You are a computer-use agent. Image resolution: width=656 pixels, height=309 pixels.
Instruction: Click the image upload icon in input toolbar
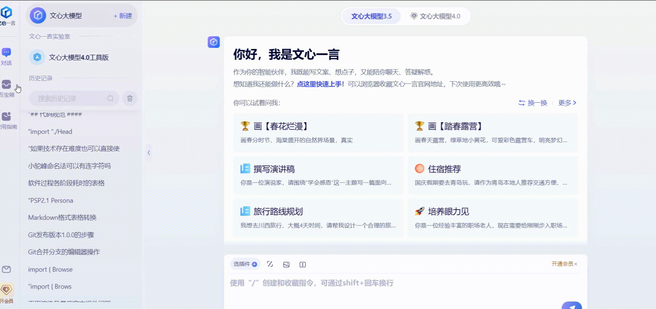(286, 264)
